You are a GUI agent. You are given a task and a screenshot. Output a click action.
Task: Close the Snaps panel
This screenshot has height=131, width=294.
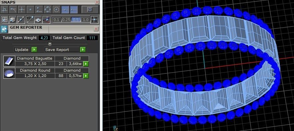[x=97, y=2]
